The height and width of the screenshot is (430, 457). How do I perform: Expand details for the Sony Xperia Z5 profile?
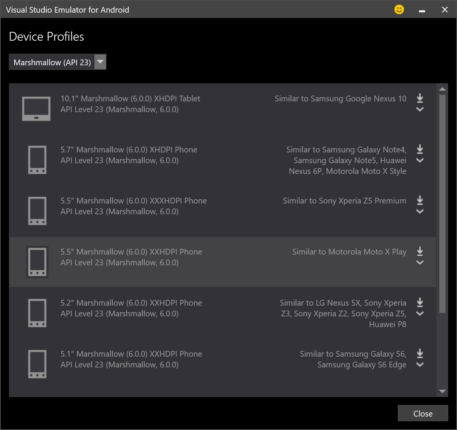pyautogui.click(x=420, y=212)
